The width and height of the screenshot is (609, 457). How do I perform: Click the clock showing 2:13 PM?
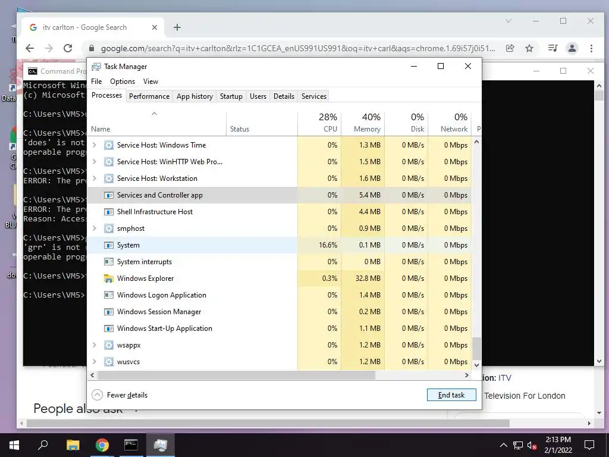pos(558,440)
